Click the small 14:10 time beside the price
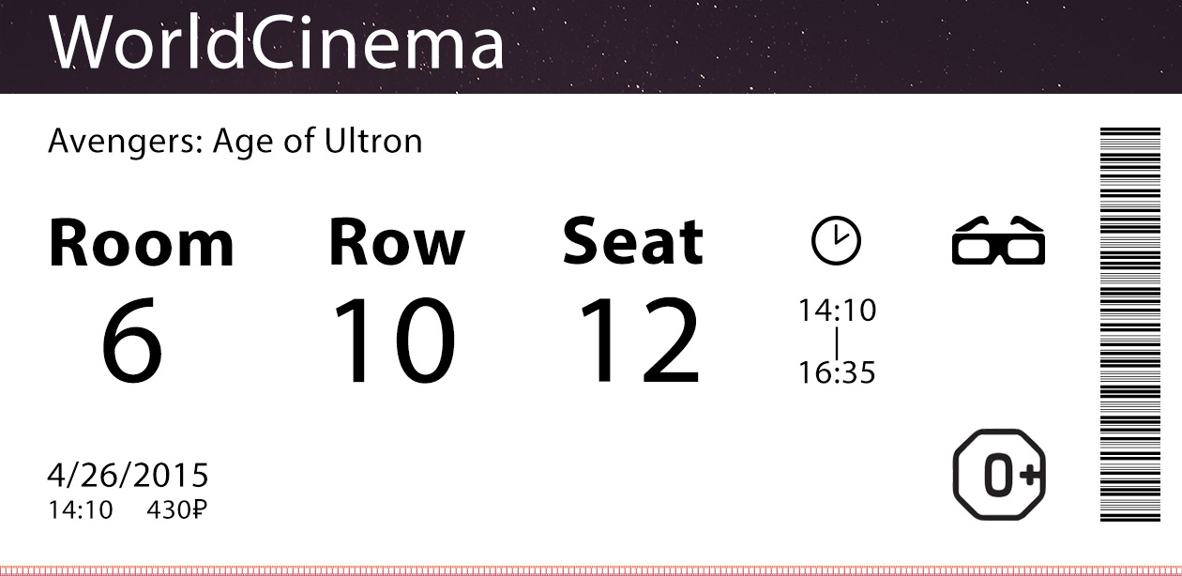This screenshot has height=576, width=1182. (80, 510)
